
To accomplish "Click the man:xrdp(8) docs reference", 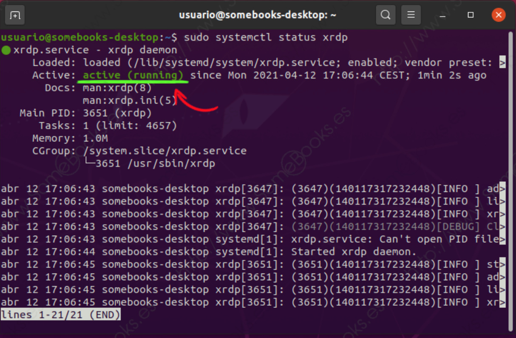I will (x=117, y=88).
